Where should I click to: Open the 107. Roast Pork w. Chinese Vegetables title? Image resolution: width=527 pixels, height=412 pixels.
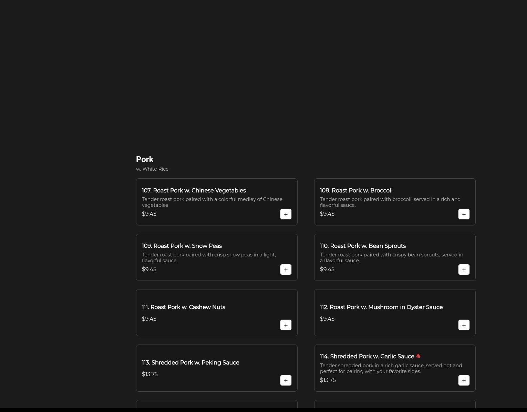194,191
